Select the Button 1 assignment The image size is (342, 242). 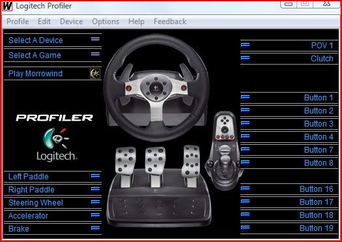289,97
